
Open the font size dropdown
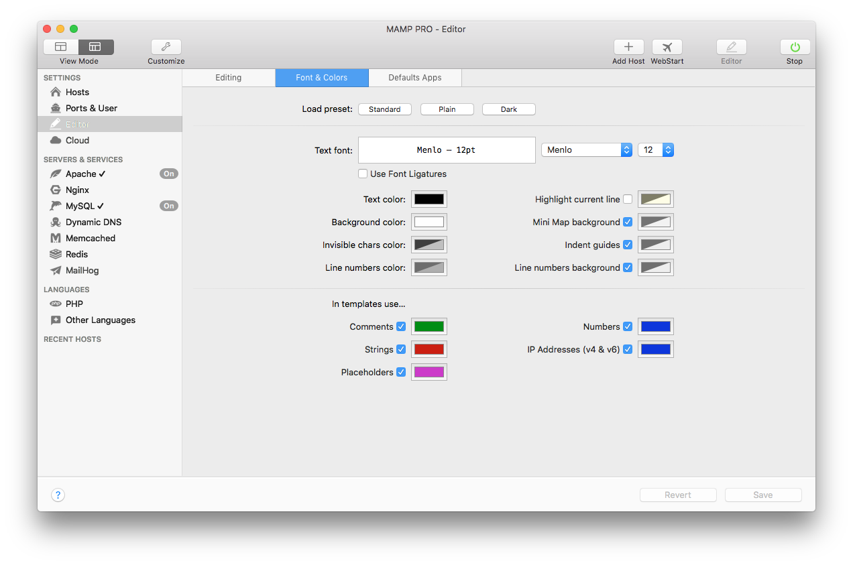click(656, 149)
